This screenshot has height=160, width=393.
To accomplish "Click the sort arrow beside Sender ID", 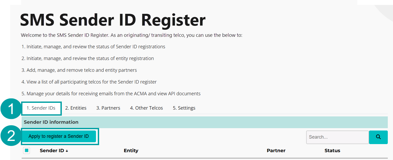I will click(x=66, y=151).
